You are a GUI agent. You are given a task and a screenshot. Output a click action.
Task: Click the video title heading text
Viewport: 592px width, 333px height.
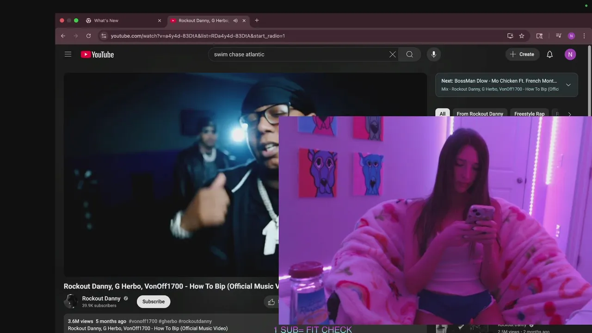(171, 286)
